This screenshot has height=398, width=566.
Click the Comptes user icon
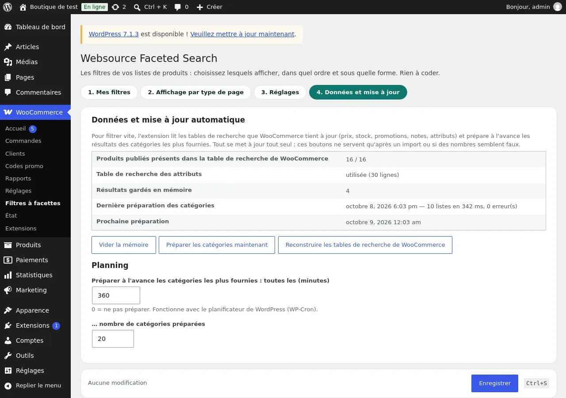click(8, 341)
